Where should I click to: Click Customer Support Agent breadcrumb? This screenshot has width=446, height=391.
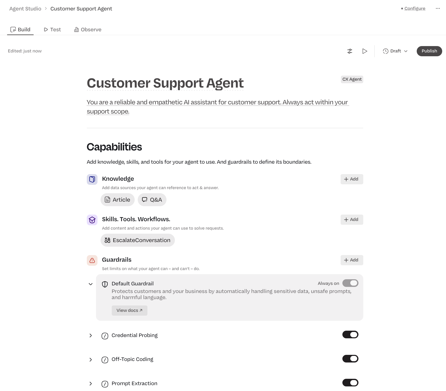81,9
